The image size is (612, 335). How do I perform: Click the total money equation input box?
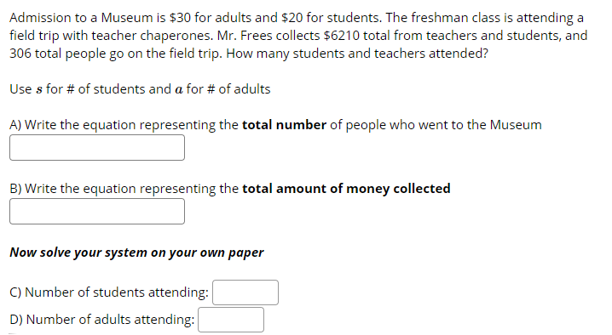click(x=97, y=212)
